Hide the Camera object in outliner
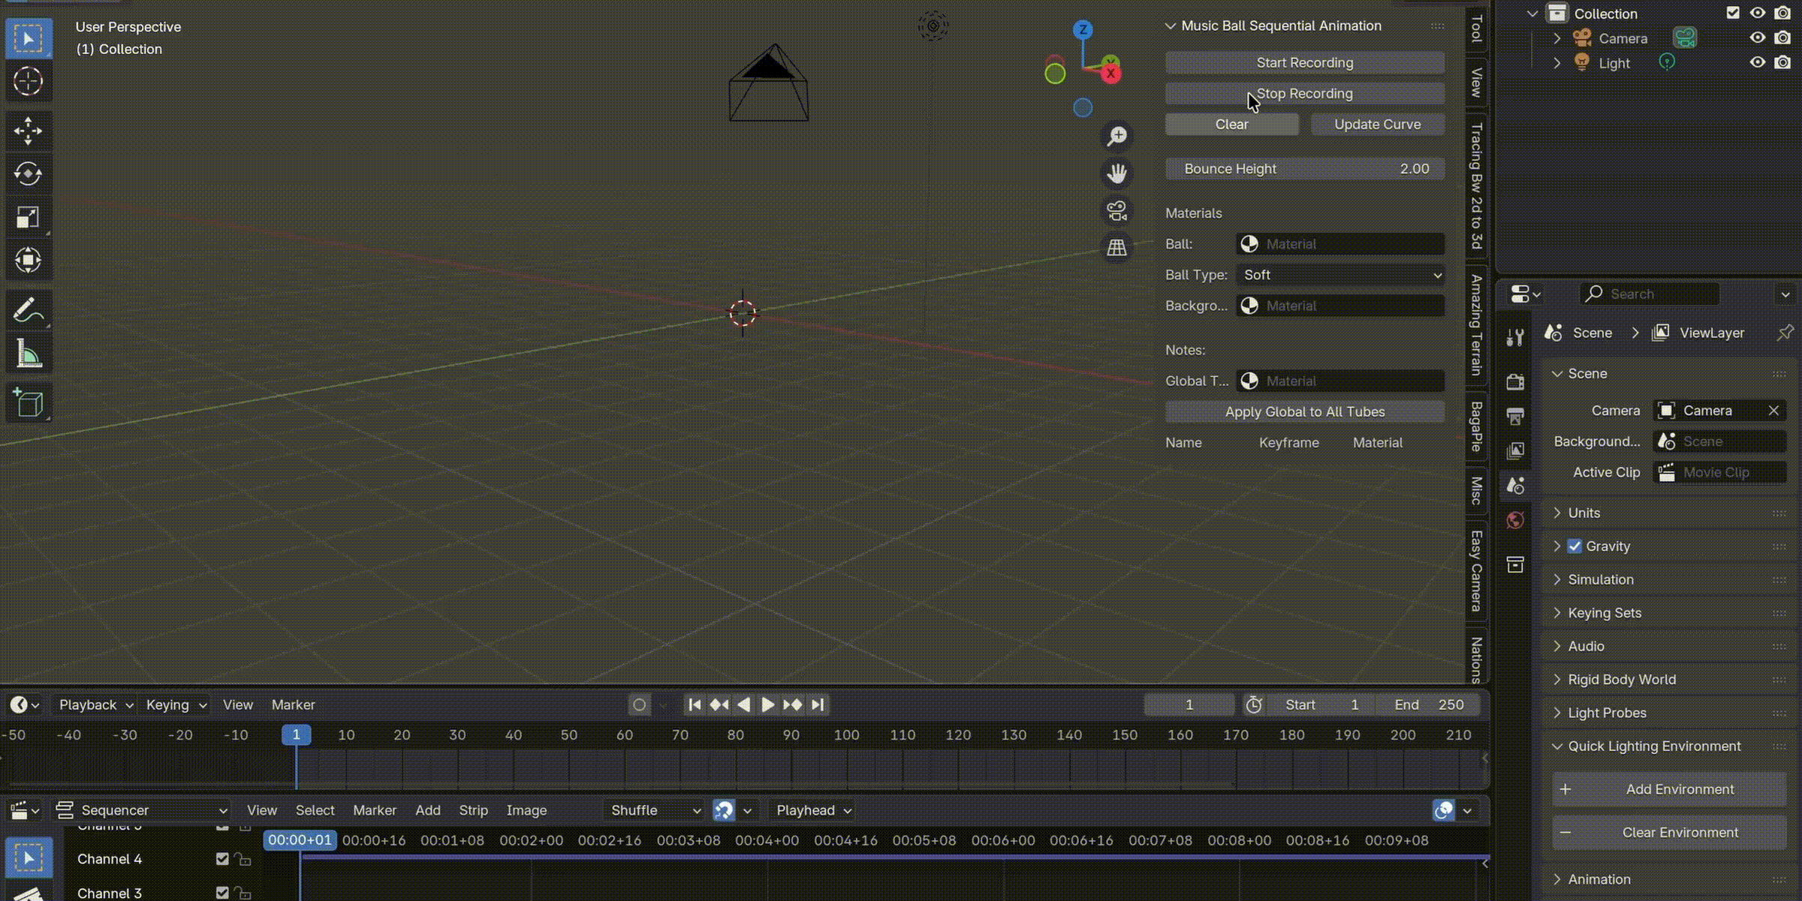 (x=1757, y=38)
